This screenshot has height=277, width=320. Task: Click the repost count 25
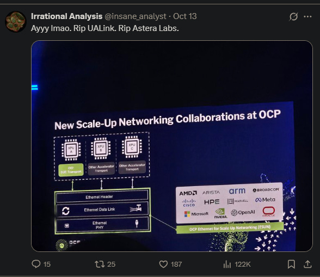(111, 264)
